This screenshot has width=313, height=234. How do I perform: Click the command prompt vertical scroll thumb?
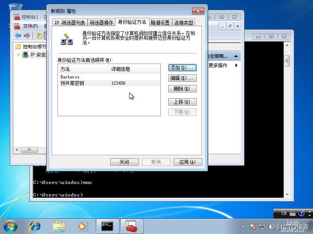pos(287,61)
